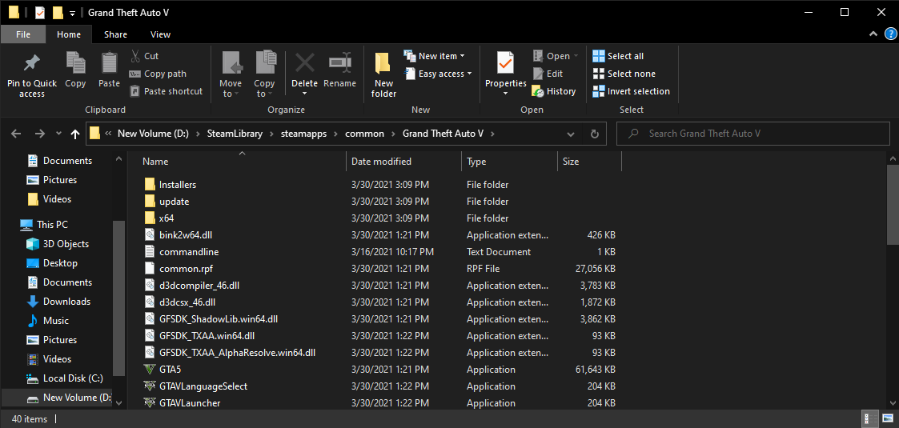
Task: Click the New folder icon
Action: tap(383, 63)
